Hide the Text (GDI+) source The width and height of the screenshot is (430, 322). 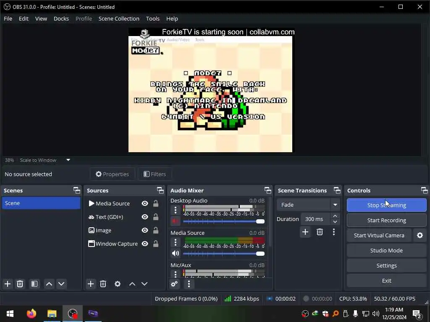click(145, 217)
